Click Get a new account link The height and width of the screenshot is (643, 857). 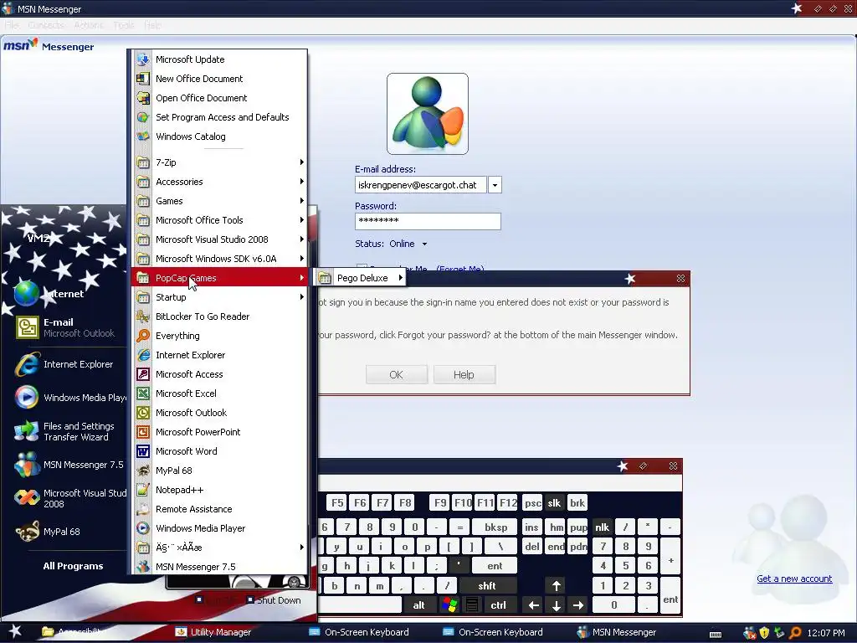click(x=794, y=579)
